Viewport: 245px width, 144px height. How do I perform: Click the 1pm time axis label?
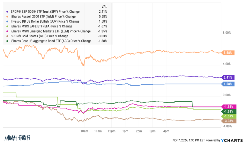tap(125, 131)
